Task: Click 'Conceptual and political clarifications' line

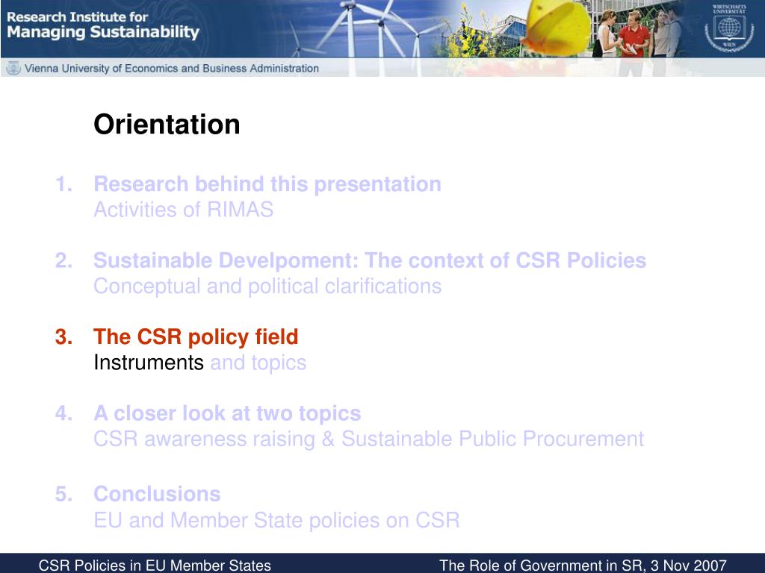Action: coord(267,286)
